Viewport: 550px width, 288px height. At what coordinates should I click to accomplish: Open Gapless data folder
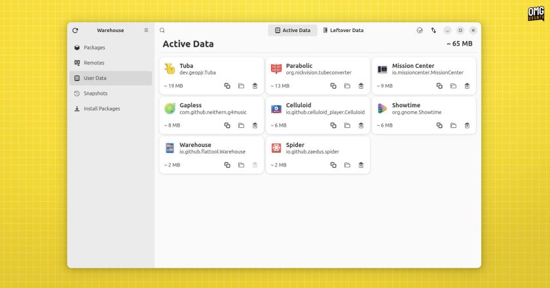point(241,125)
